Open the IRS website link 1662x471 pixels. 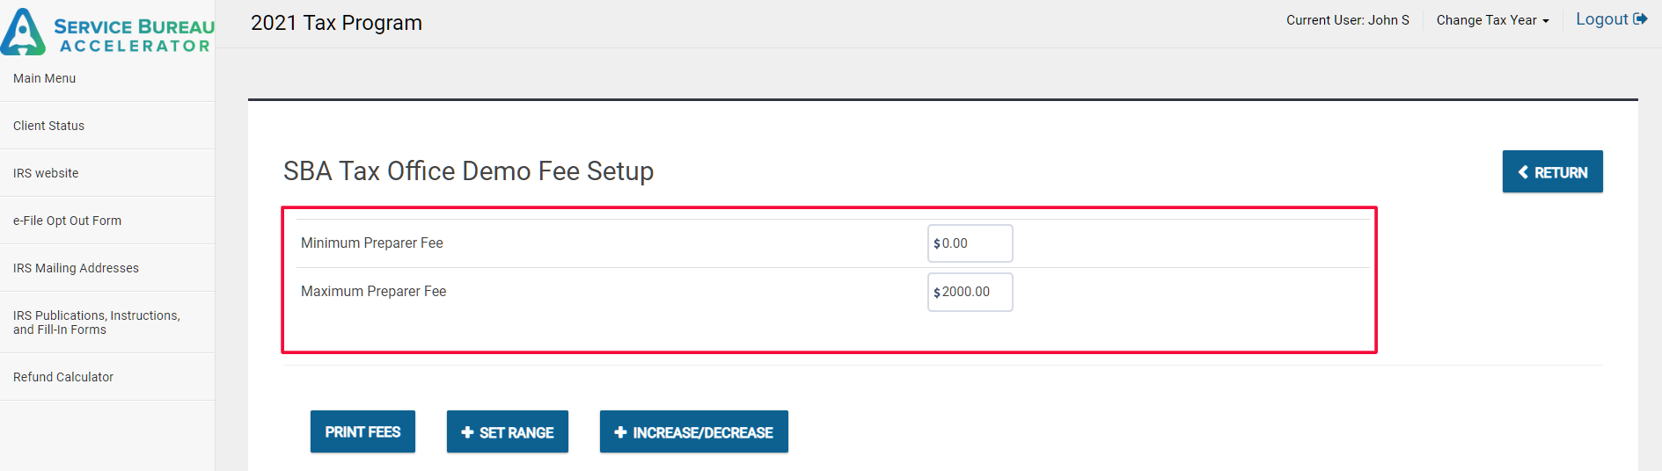click(46, 173)
